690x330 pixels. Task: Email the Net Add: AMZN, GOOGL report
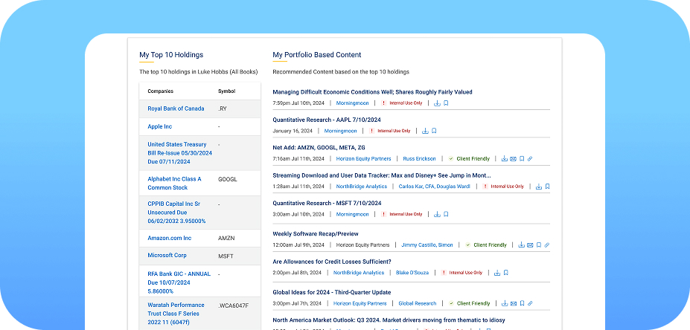tap(513, 158)
